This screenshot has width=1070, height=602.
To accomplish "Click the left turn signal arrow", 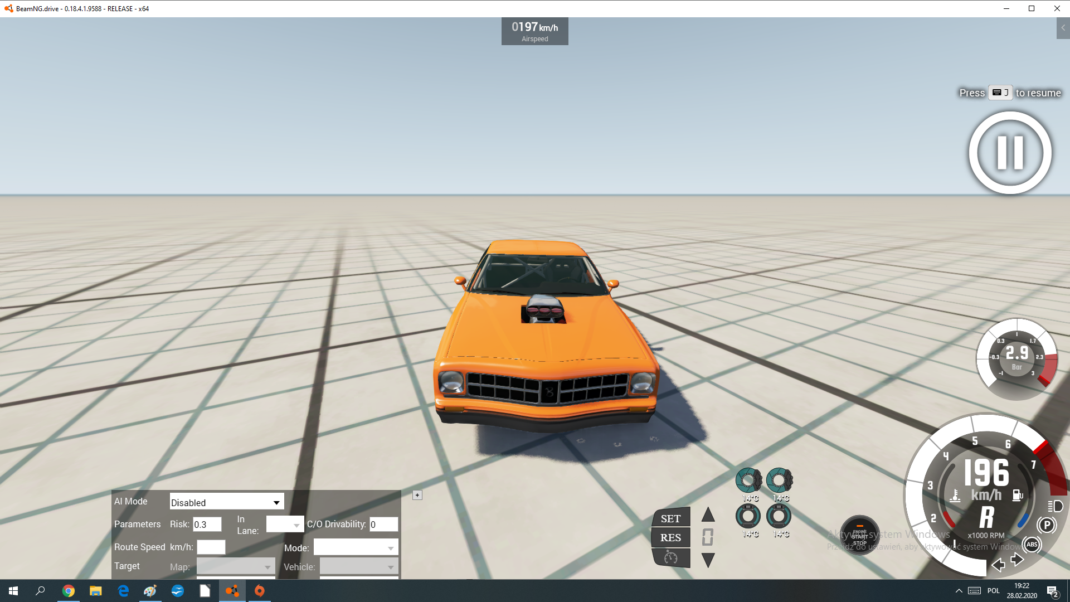I will pyautogui.click(x=998, y=565).
